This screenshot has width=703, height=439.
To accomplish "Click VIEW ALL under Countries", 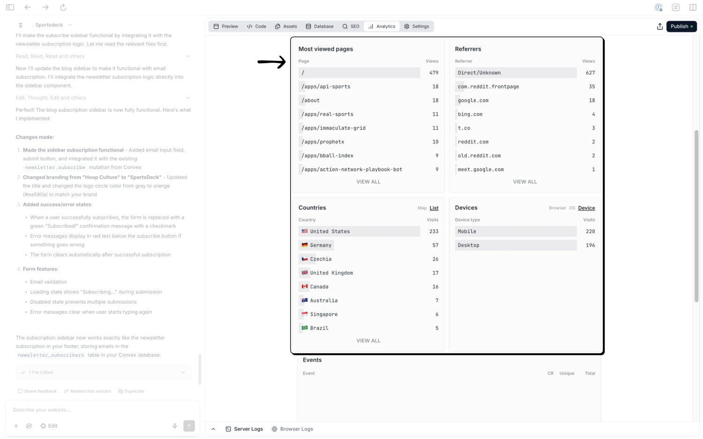I will (368, 341).
